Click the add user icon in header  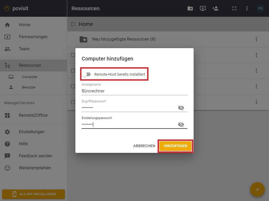(x=215, y=8)
